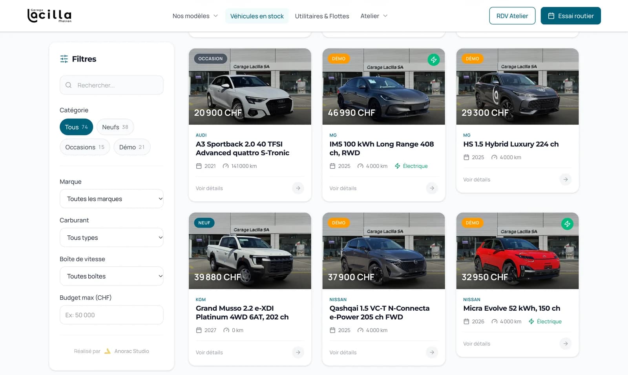Open the white Audi A3 photo

point(250,87)
